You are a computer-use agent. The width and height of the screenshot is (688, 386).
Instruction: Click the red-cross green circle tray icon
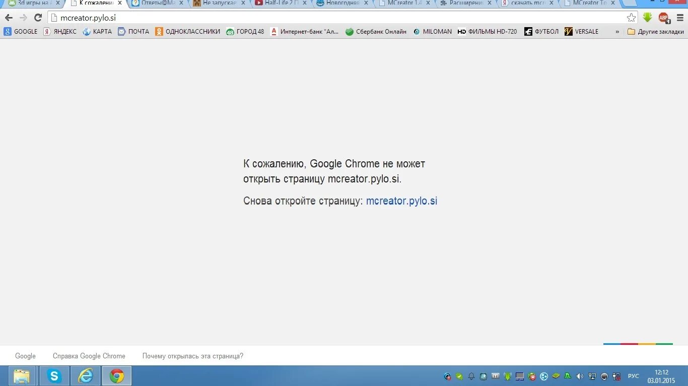point(532,376)
